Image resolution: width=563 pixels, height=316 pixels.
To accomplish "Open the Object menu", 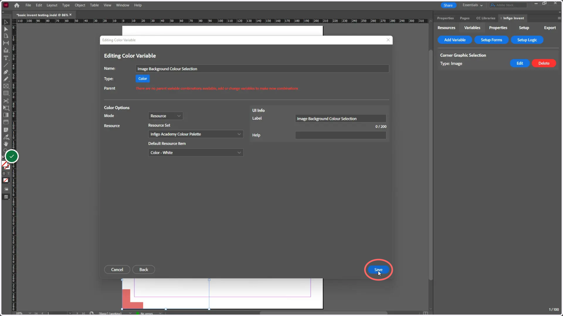I will (80, 5).
